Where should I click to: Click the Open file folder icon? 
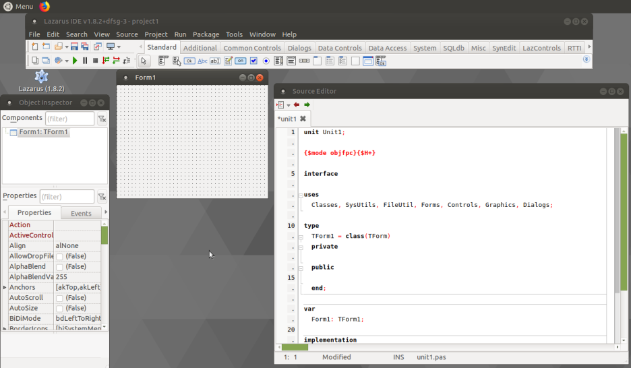click(59, 47)
